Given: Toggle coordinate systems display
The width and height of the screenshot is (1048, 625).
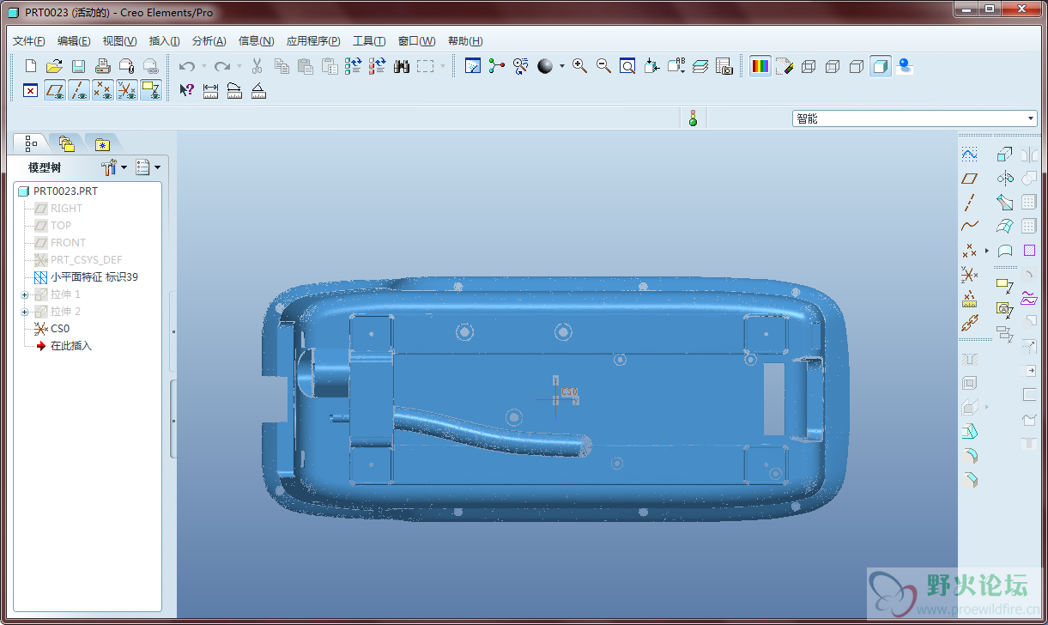Looking at the screenshot, I should [x=127, y=90].
